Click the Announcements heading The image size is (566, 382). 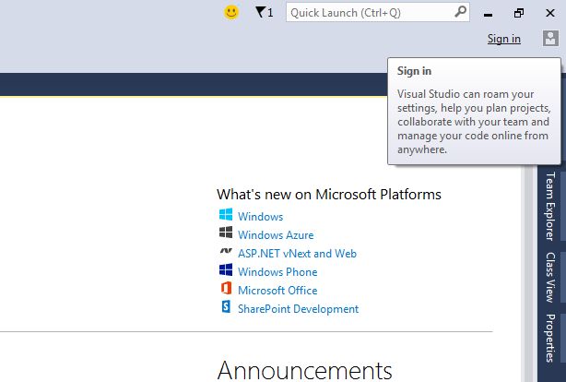click(x=304, y=371)
